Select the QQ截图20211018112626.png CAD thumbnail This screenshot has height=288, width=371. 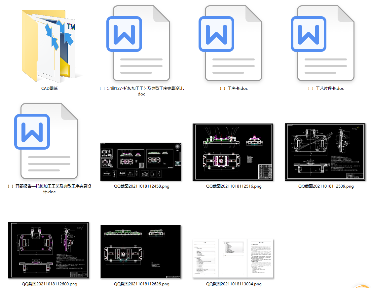[x=141, y=252]
